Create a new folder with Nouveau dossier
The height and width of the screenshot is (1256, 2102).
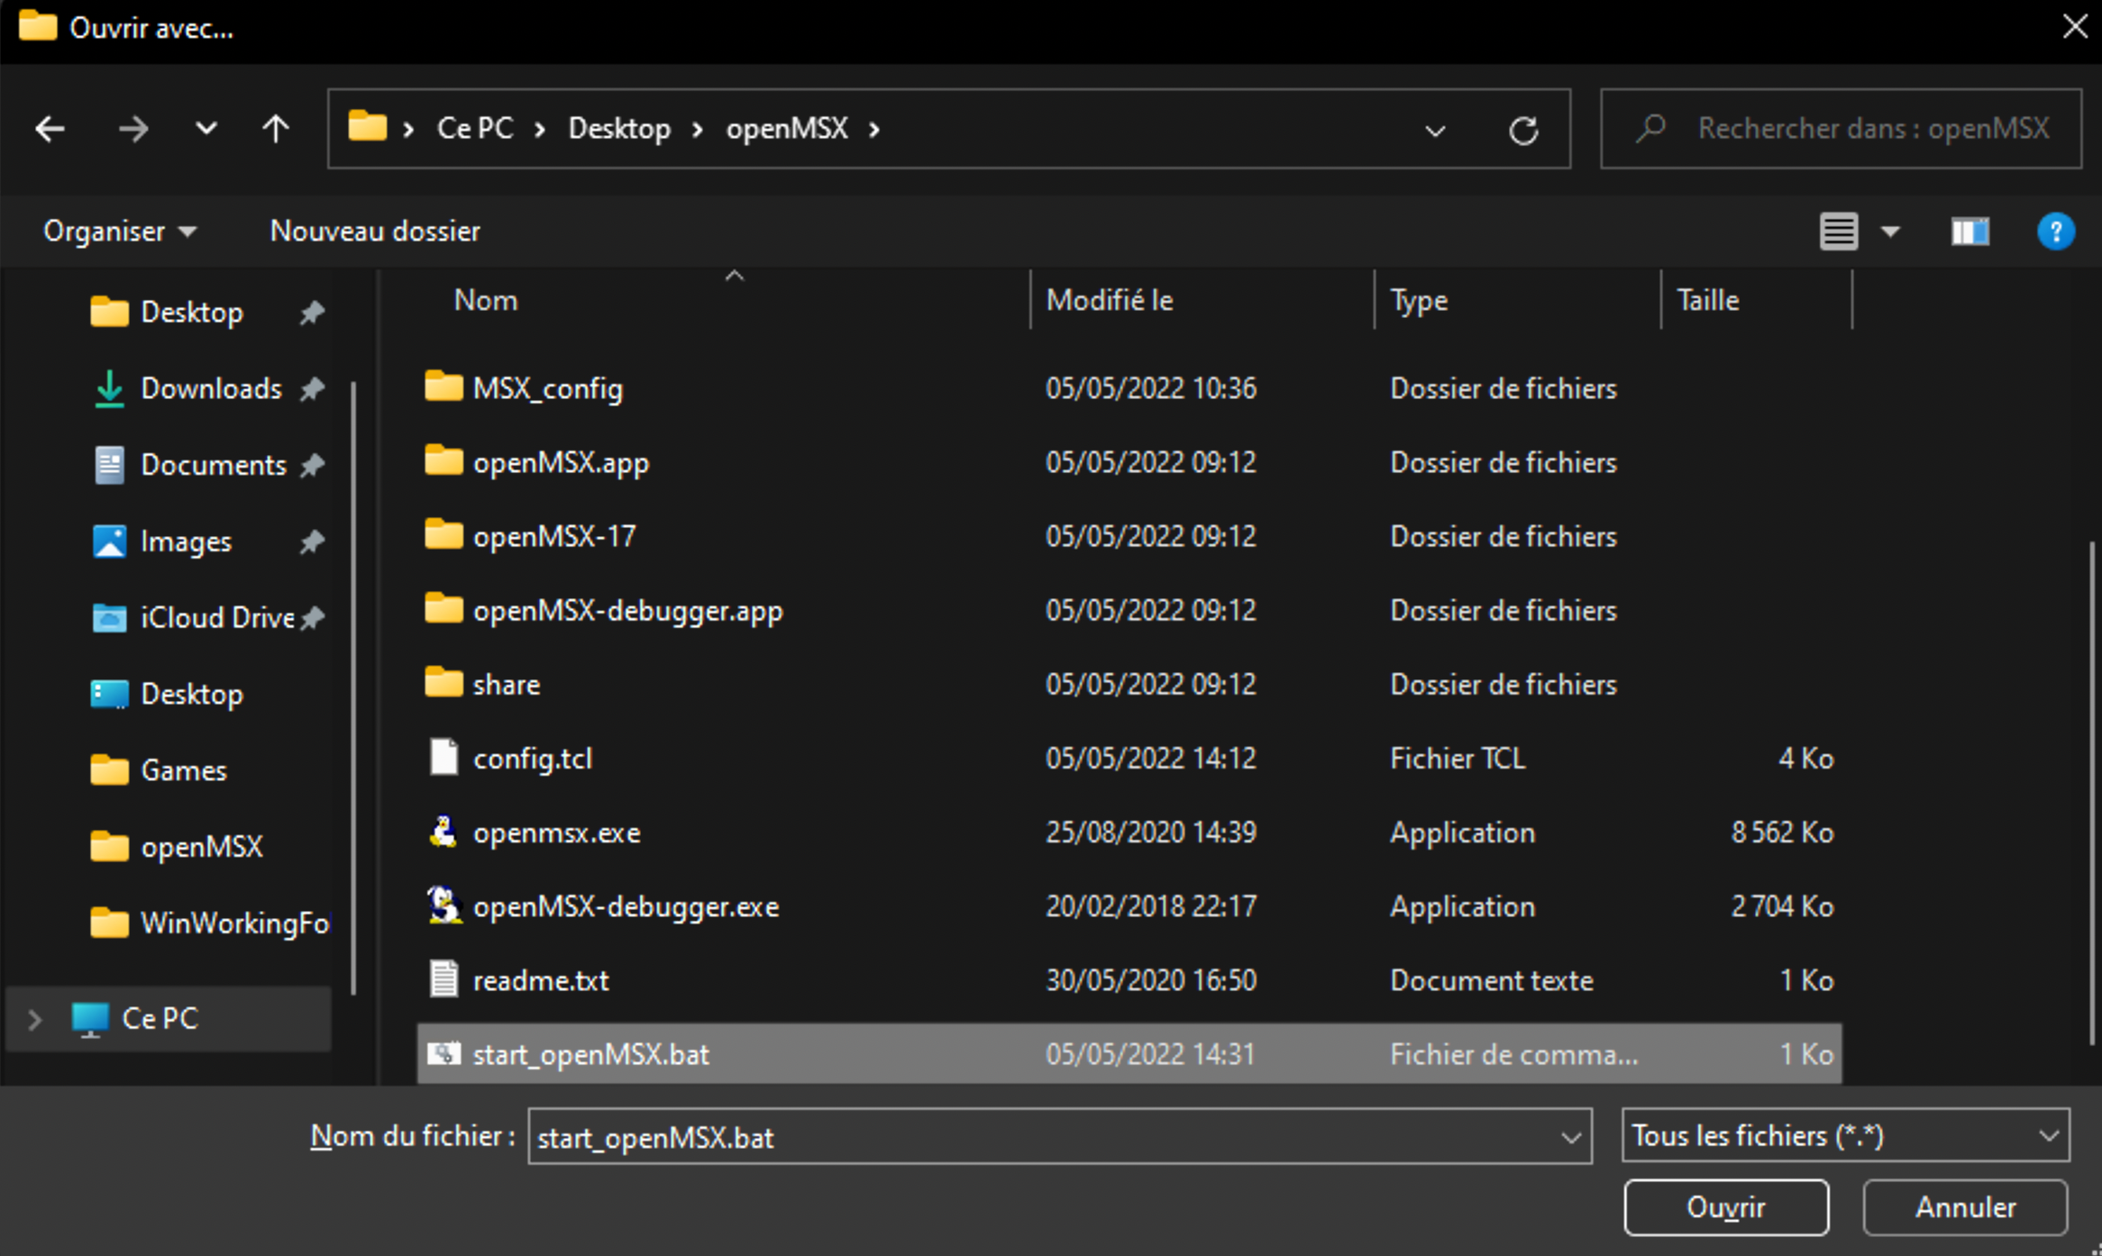(x=375, y=232)
